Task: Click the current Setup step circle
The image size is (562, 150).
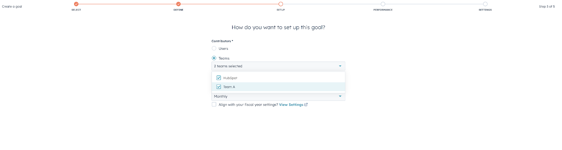Action: [281, 4]
